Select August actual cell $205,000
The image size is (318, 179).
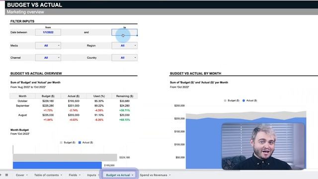point(74,115)
